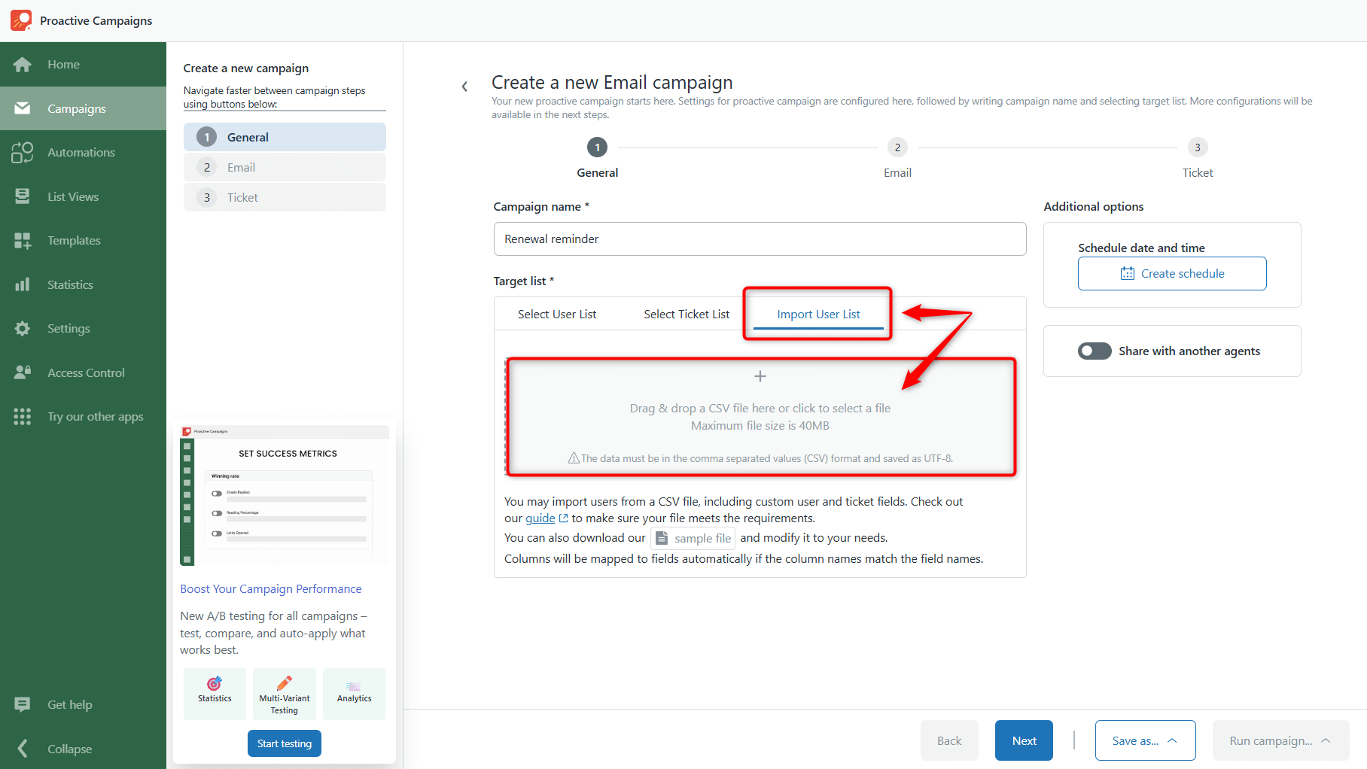Select the Multi-Variant Testing icon

pos(284,693)
